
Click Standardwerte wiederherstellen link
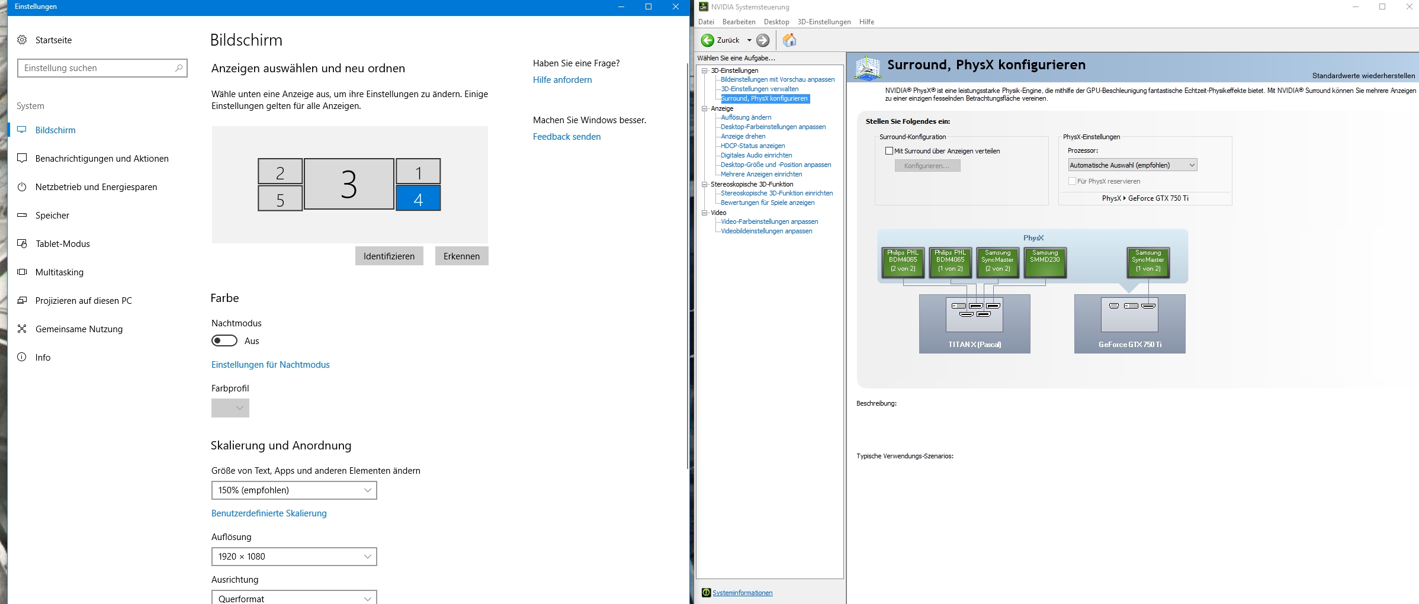coord(1363,76)
